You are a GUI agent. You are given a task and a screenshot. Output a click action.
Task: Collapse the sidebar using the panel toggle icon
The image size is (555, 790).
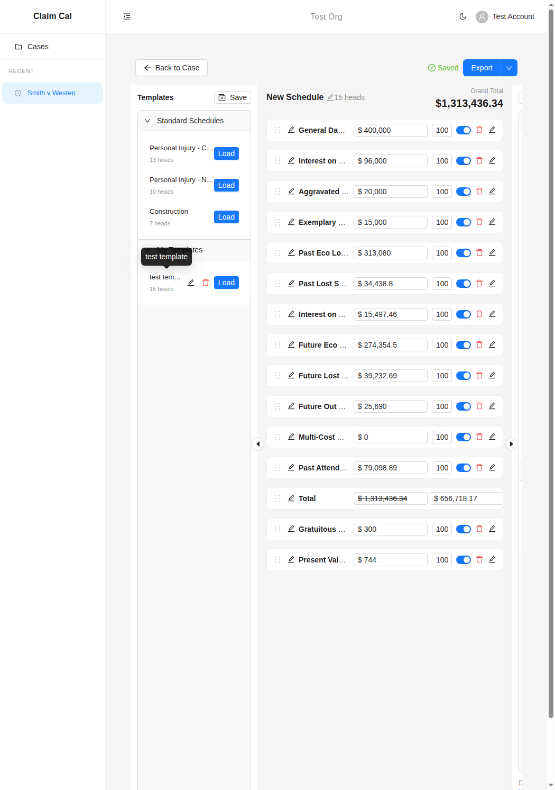126,16
